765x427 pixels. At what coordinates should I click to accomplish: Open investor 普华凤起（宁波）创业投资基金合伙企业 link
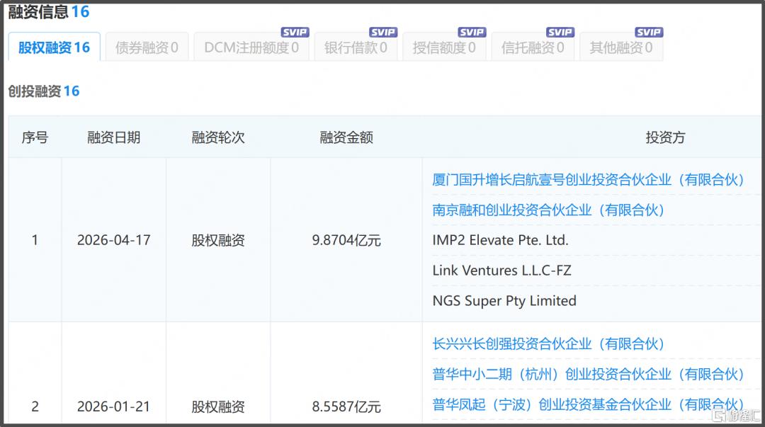tap(589, 404)
